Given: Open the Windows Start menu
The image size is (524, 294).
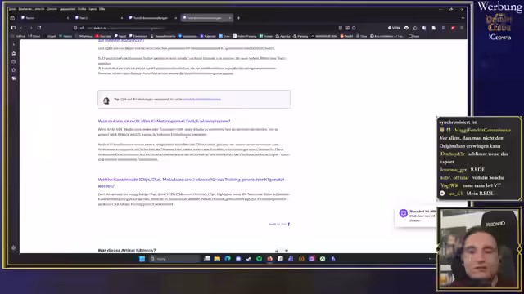Looking at the screenshot, I should (x=142, y=259).
